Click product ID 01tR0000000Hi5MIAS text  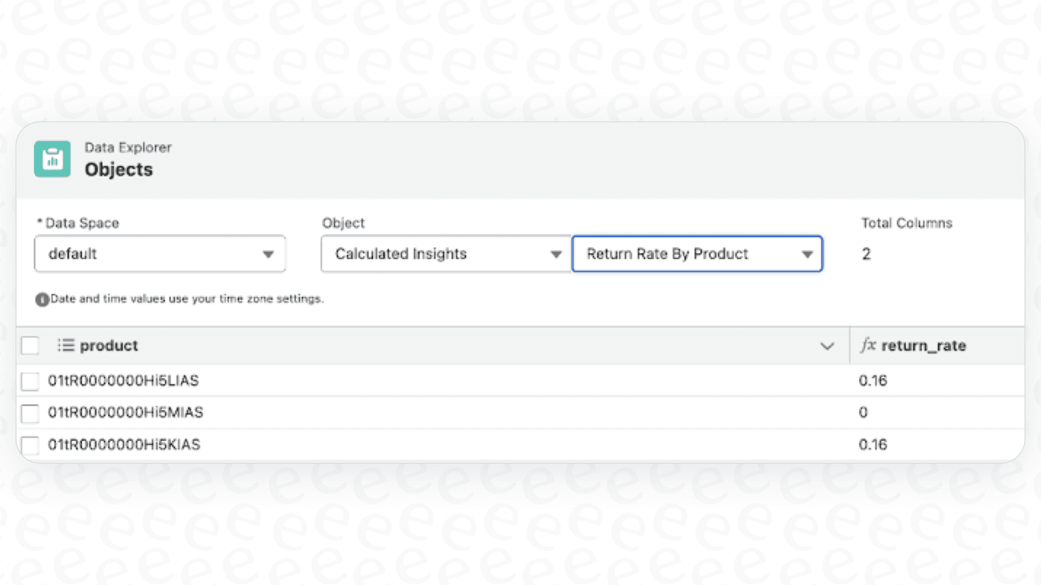[x=126, y=412]
